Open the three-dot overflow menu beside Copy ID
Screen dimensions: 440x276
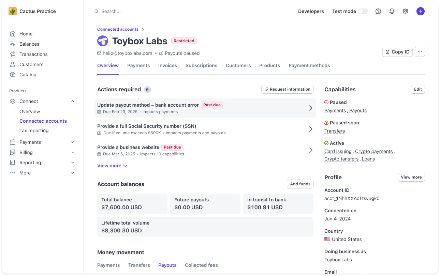click(x=420, y=52)
